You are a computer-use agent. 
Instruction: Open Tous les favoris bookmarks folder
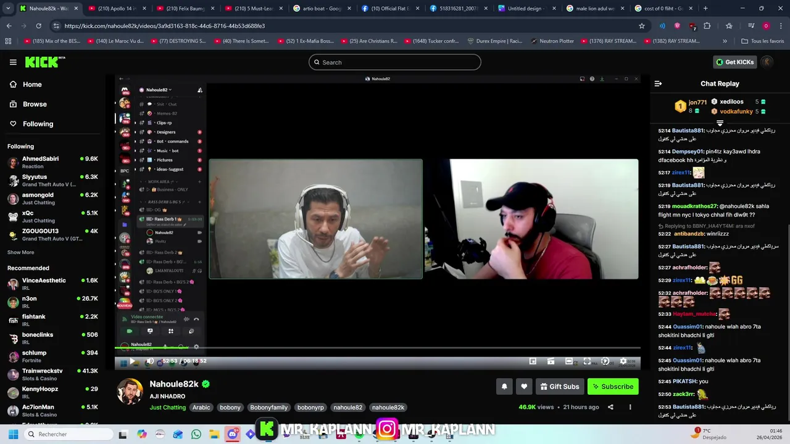(x=762, y=41)
